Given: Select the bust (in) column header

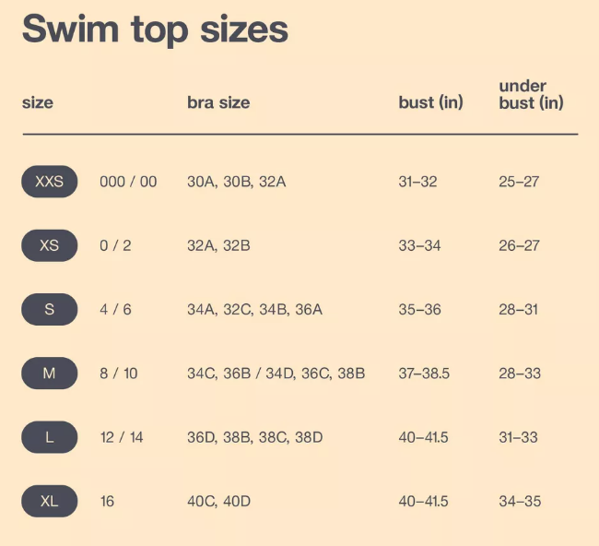Looking at the screenshot, I should [430, 102].
